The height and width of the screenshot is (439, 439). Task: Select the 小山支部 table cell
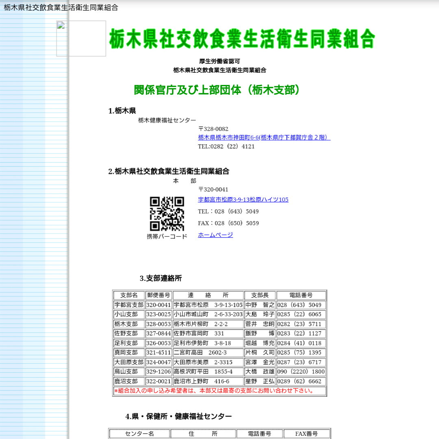129,314
